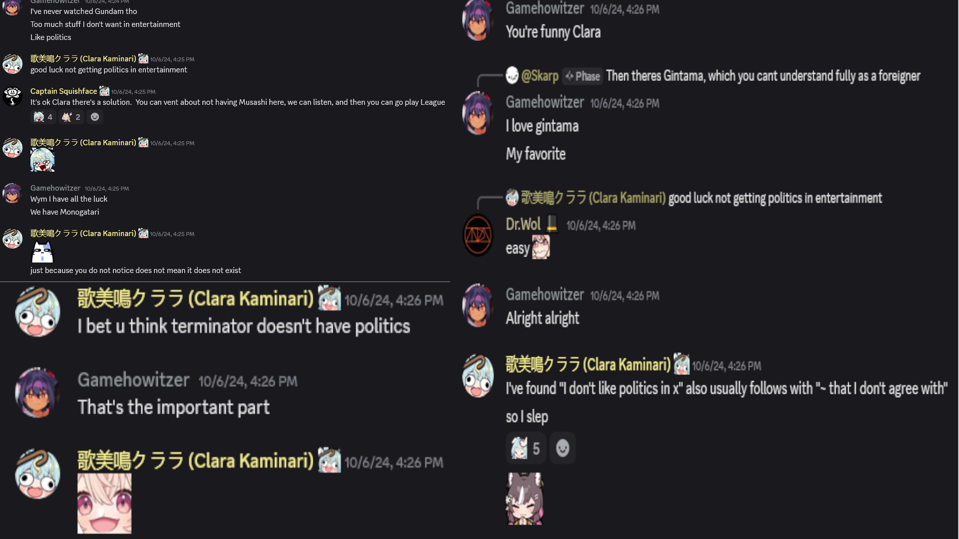959x539 pixels.
Task: Click Captain Squishface's skull avatar
Action: (x=12, y=96)
